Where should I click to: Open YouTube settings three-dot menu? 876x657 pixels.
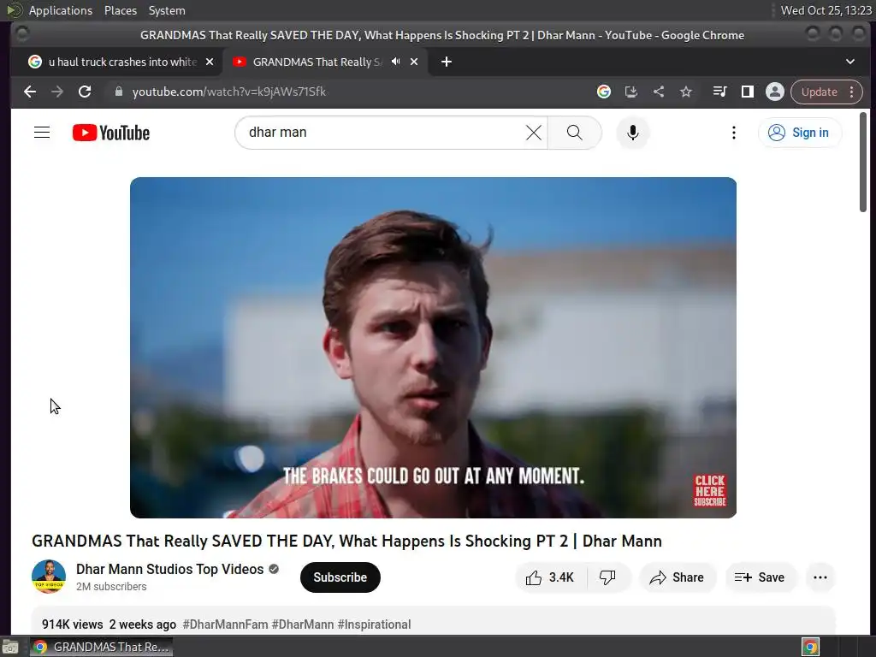(x=733, y=133)
